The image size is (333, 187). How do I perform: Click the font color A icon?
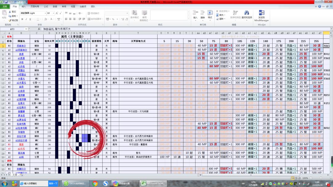51,19
